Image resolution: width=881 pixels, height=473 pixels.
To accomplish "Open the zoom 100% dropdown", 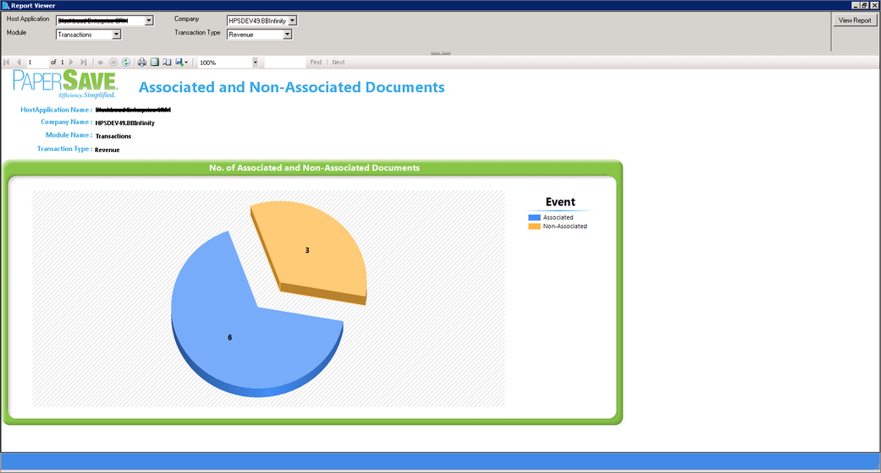I will [x=255, y=63].
